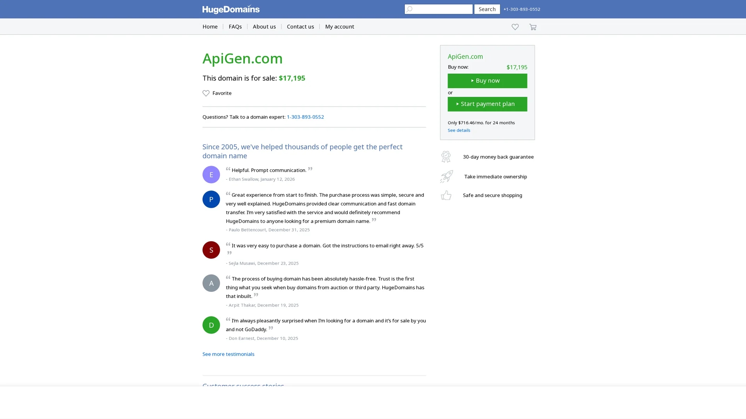Open My account
The image size is (746, 419).
pos(340,26)
